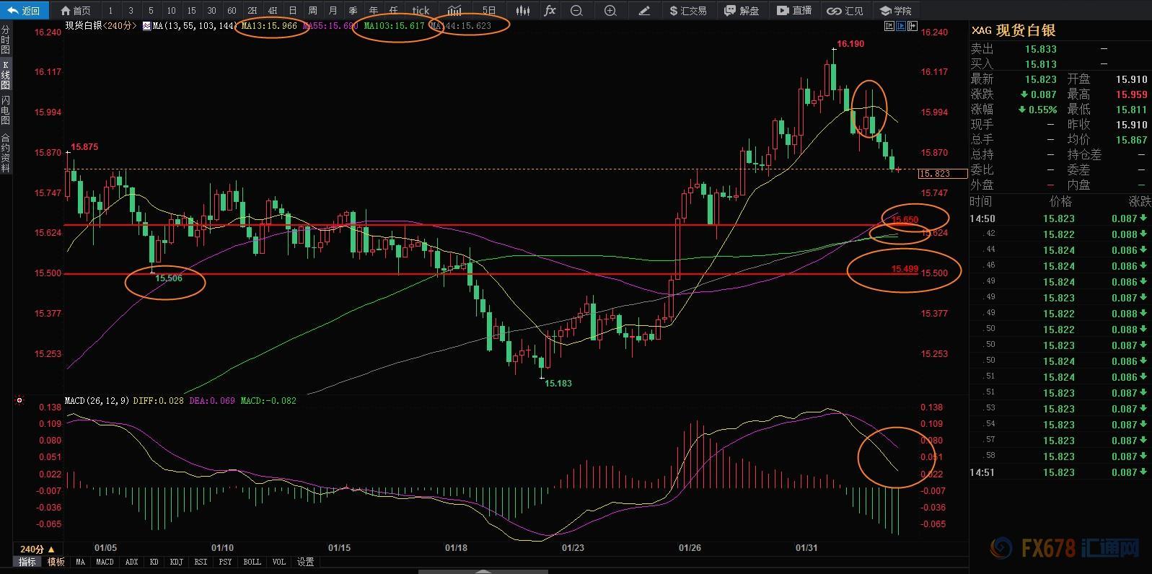Select the 10-minute timeframe
Image resolution: width=1152 pixels, height=574 pixels.
coord(171,10)
